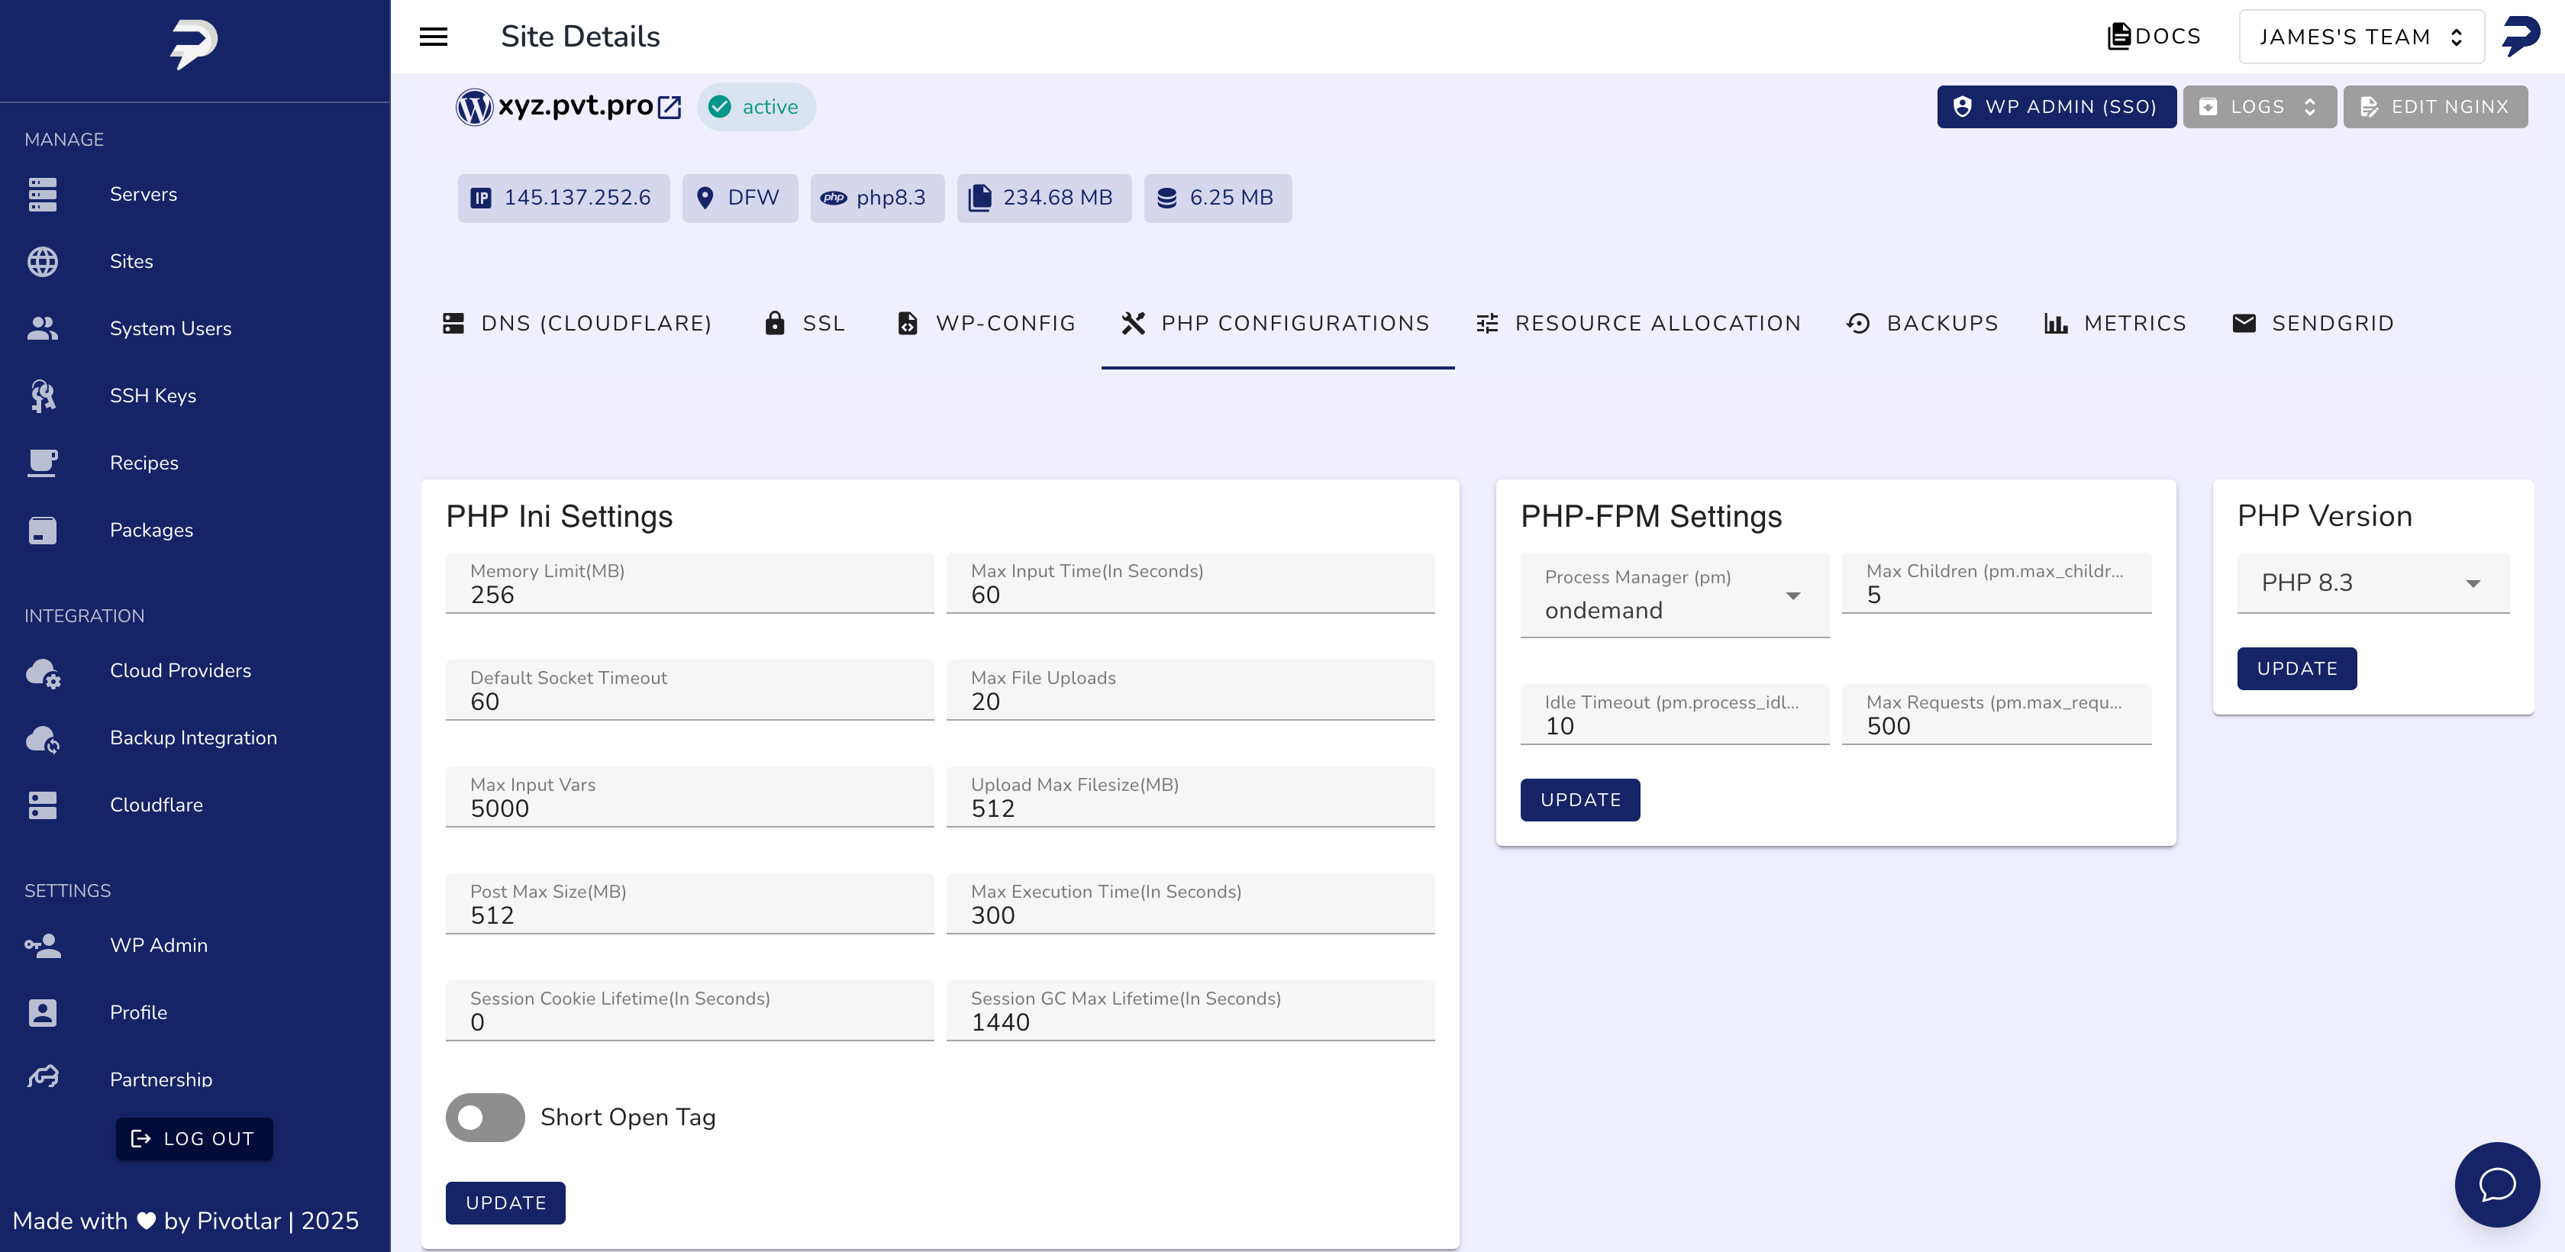Viewport: 2565px width, 1252px height.
Task: Open Cloud Providers via its cloud icon
Action: (43, 673)
